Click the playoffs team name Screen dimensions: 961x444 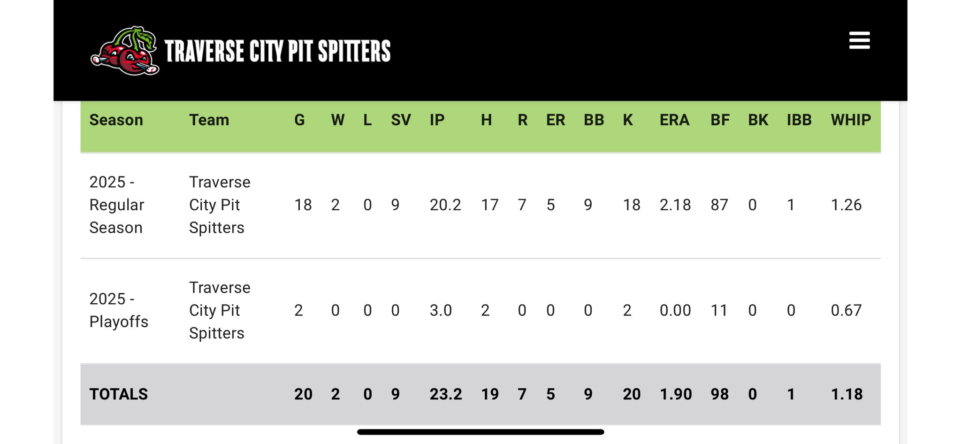click(x=220, y=310)
